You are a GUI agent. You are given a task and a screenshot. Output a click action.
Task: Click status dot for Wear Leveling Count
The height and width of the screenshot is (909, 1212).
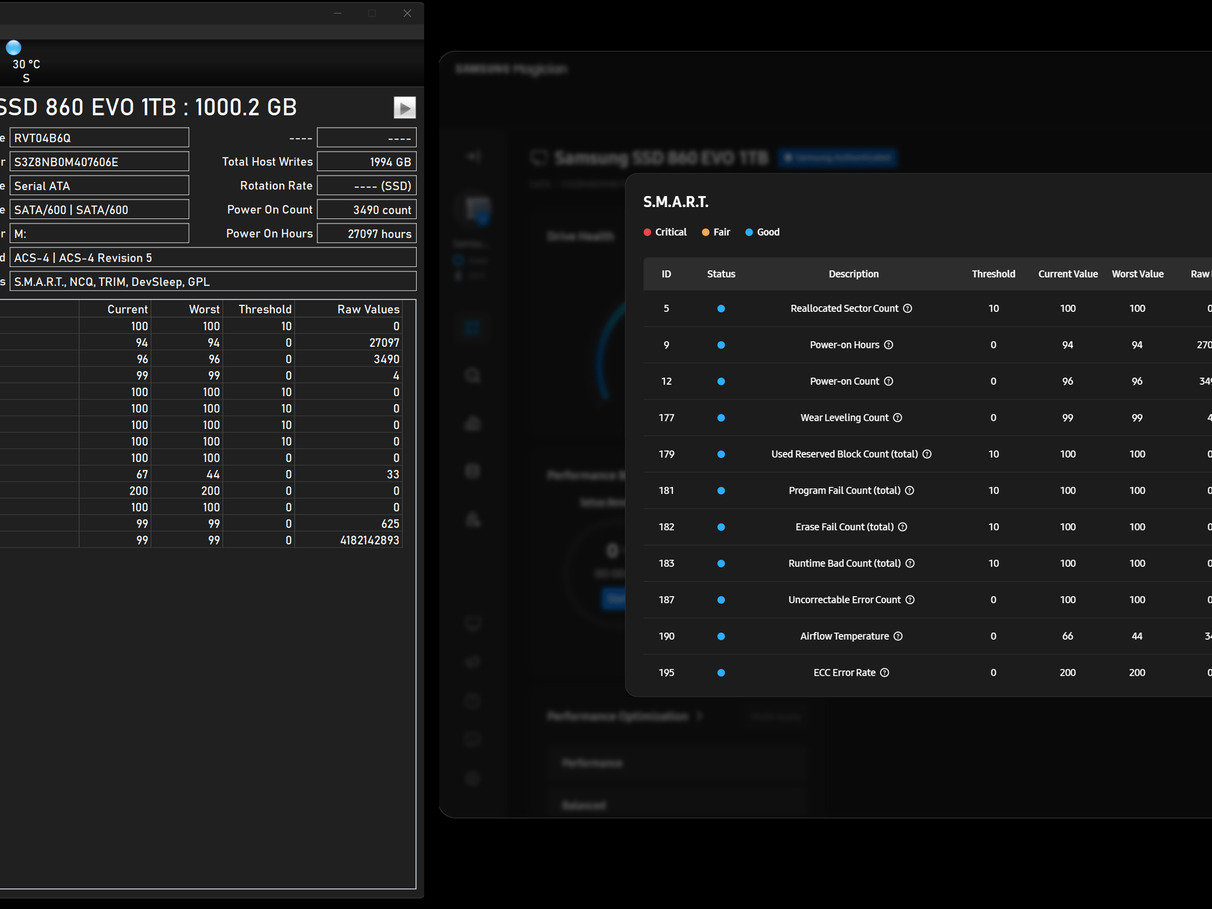click(x=721, y=418)
